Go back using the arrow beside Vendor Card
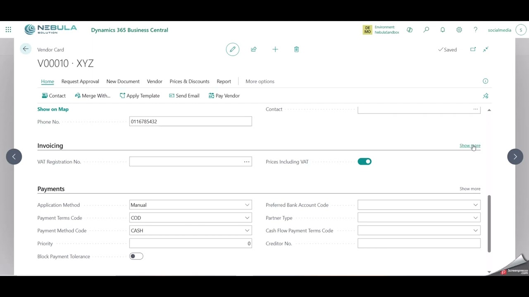Screen dimensions: 529x297 click(26, 49)
